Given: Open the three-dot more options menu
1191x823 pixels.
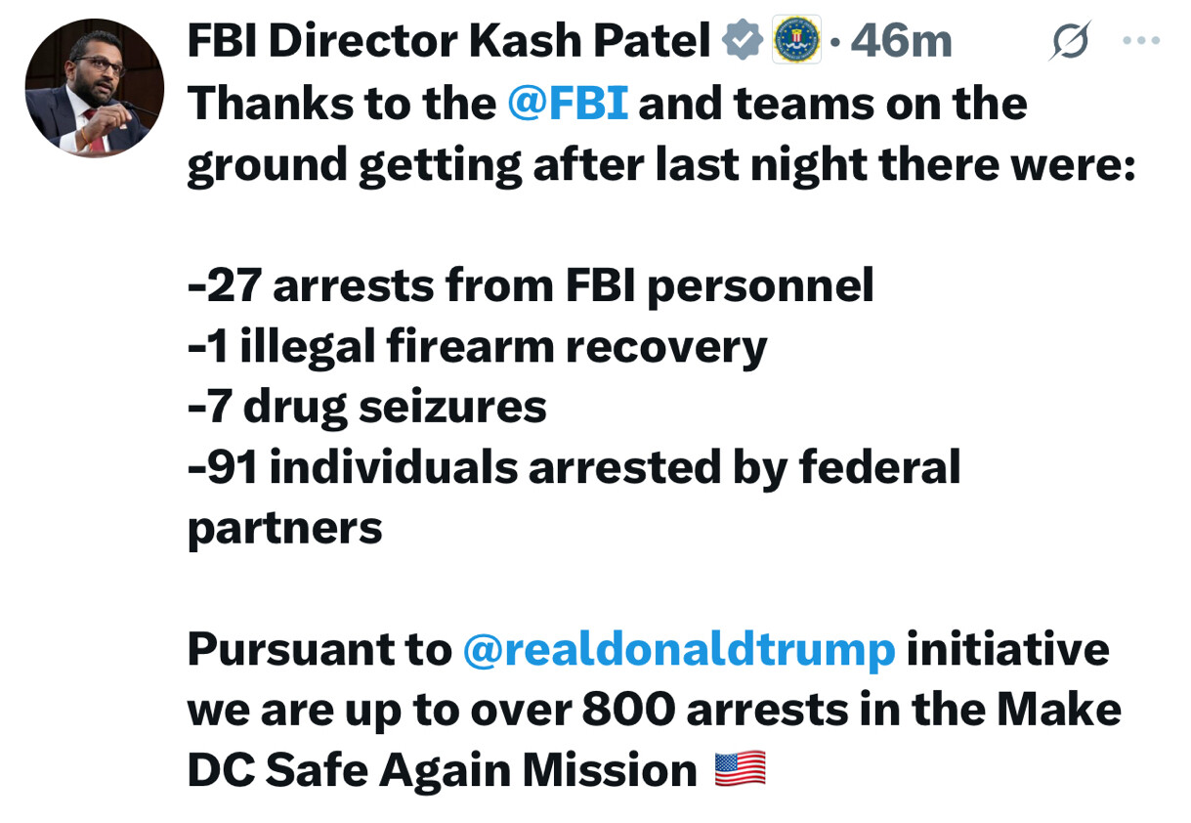Looking at the screenshot, I should click(x=1141, y=41).
